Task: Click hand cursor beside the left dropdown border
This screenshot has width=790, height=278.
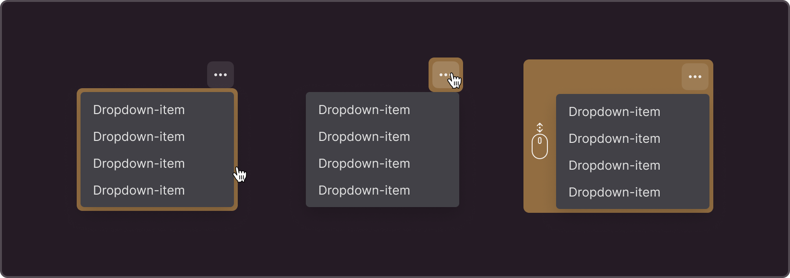Action: pos(240,174)
